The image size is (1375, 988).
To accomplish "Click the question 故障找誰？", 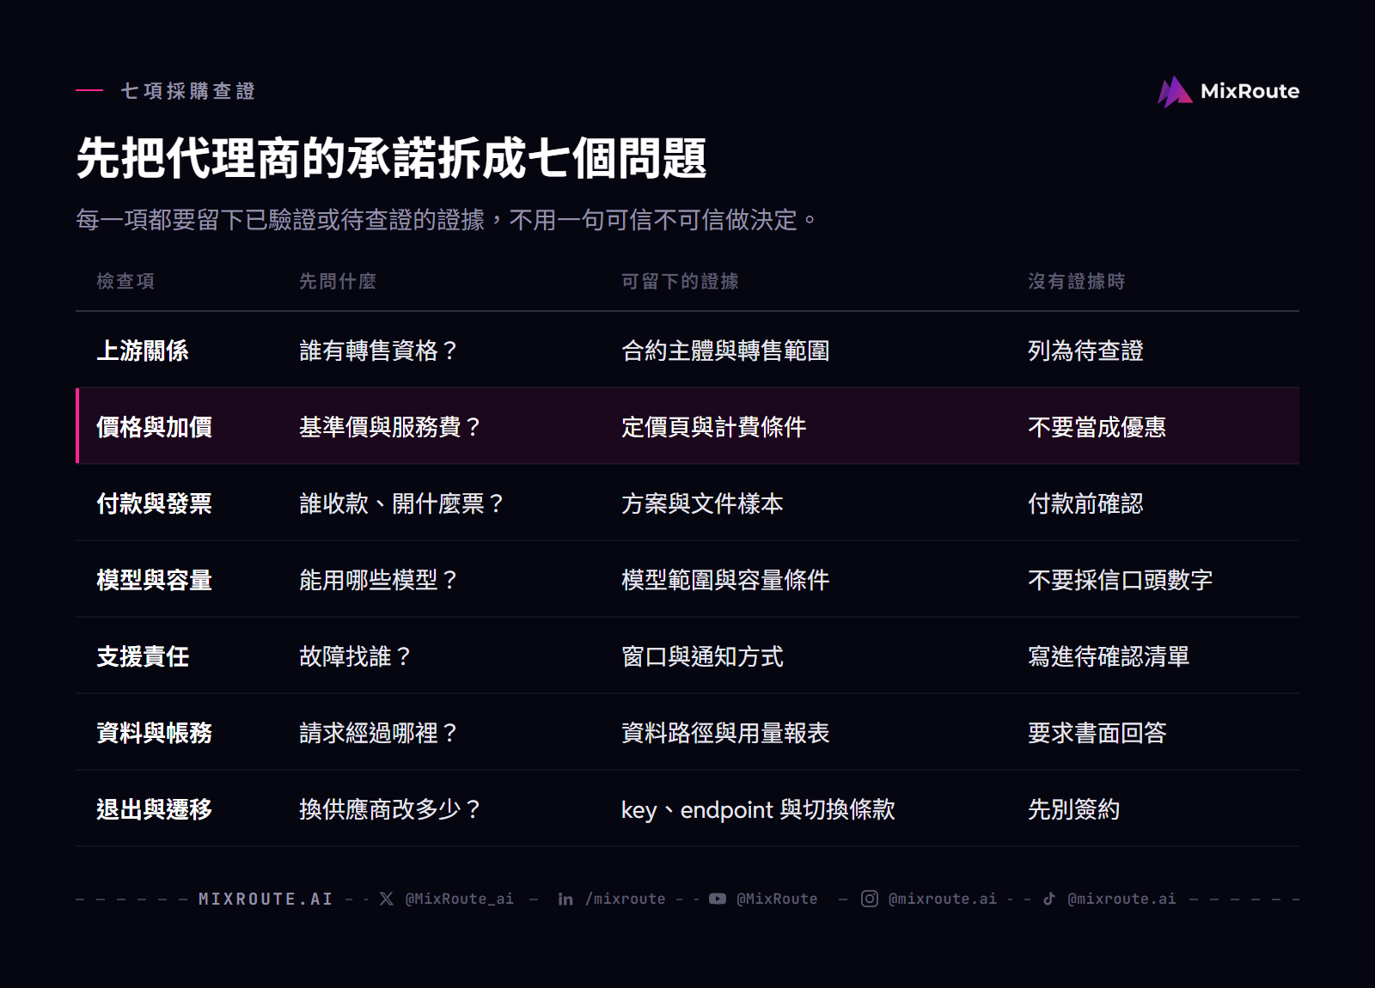I will 356,656.
